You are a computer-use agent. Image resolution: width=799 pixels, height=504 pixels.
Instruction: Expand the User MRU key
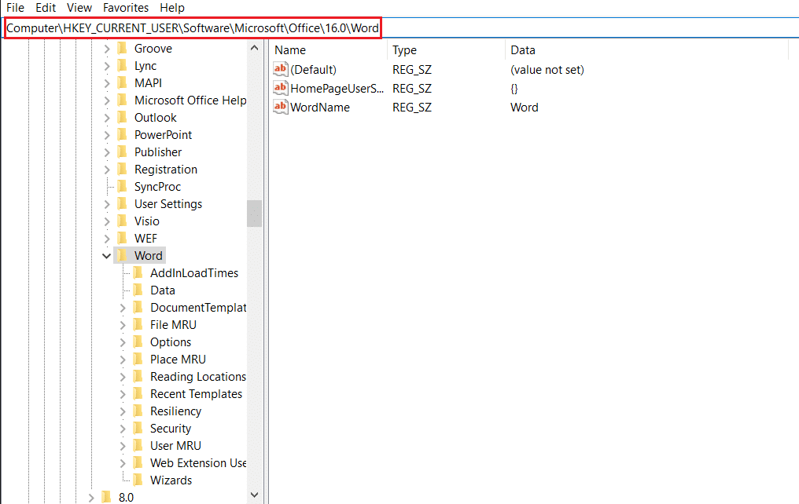point(123,446)
